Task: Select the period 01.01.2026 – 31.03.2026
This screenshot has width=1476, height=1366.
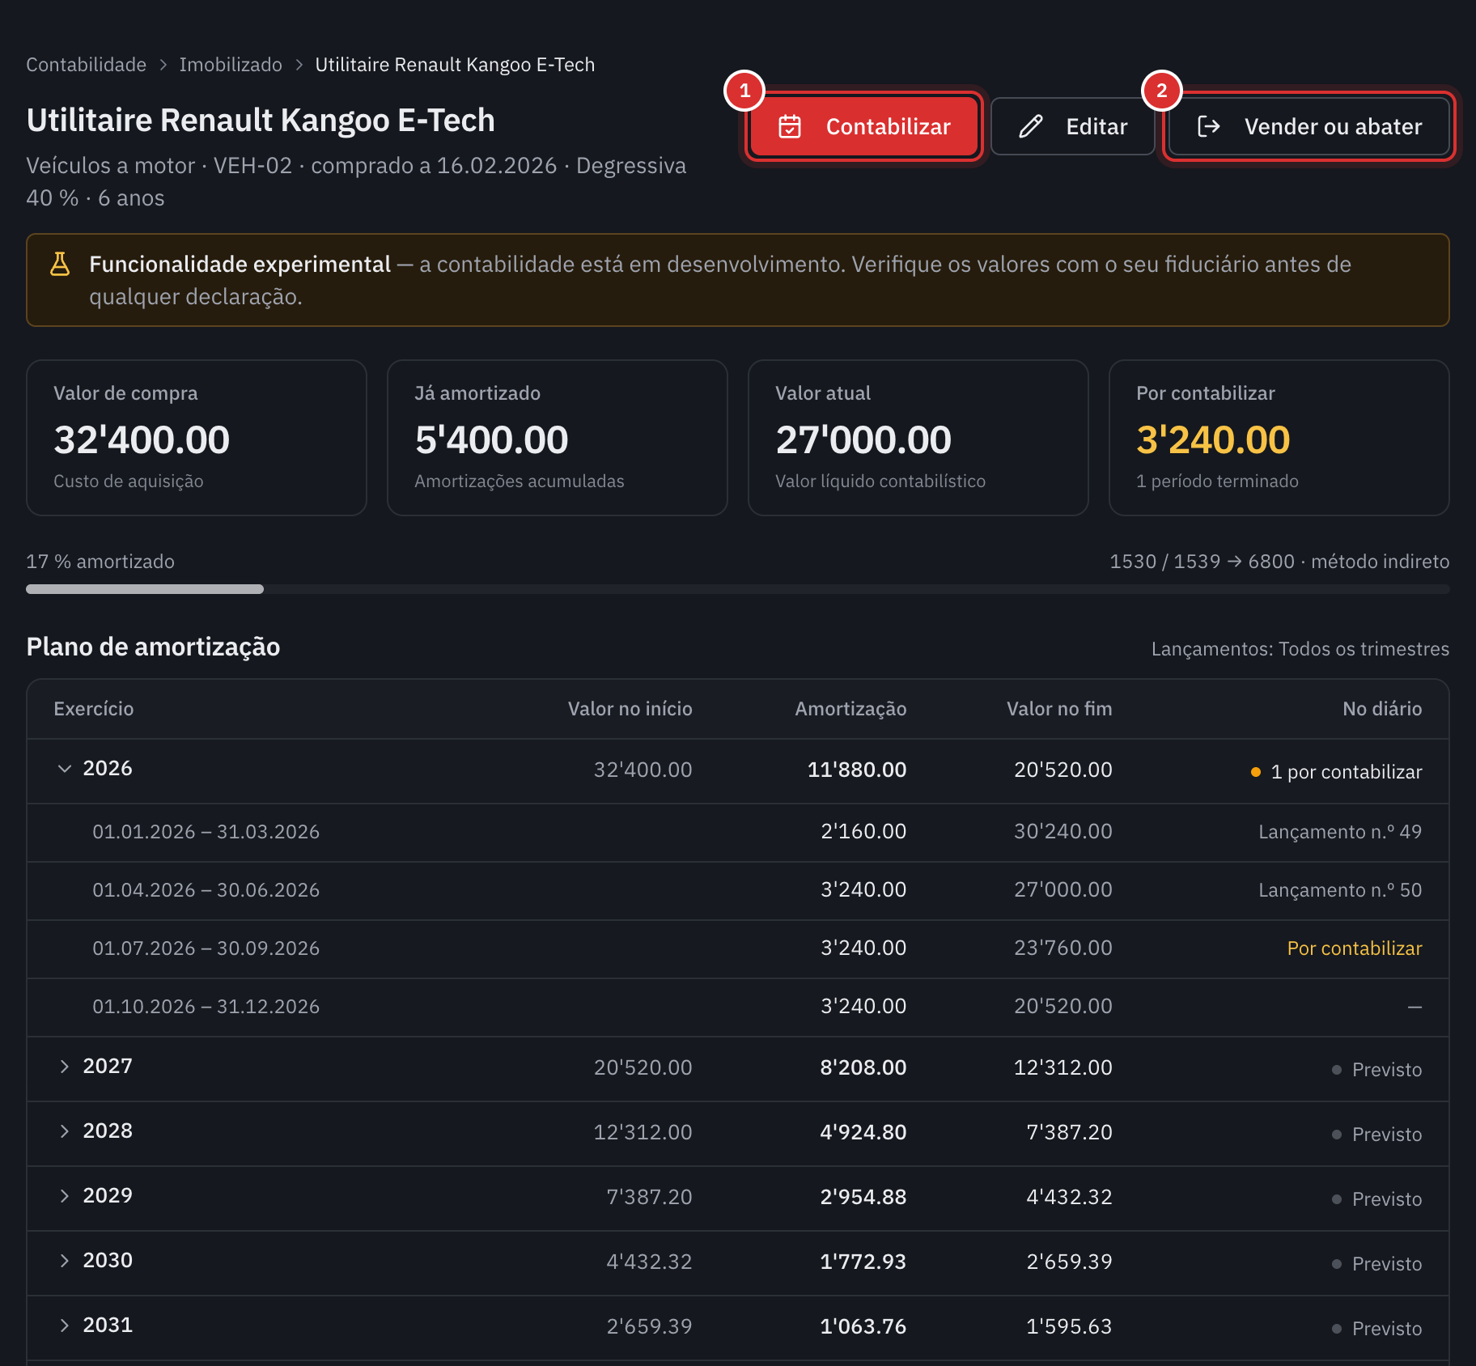Action: point(206,832)
